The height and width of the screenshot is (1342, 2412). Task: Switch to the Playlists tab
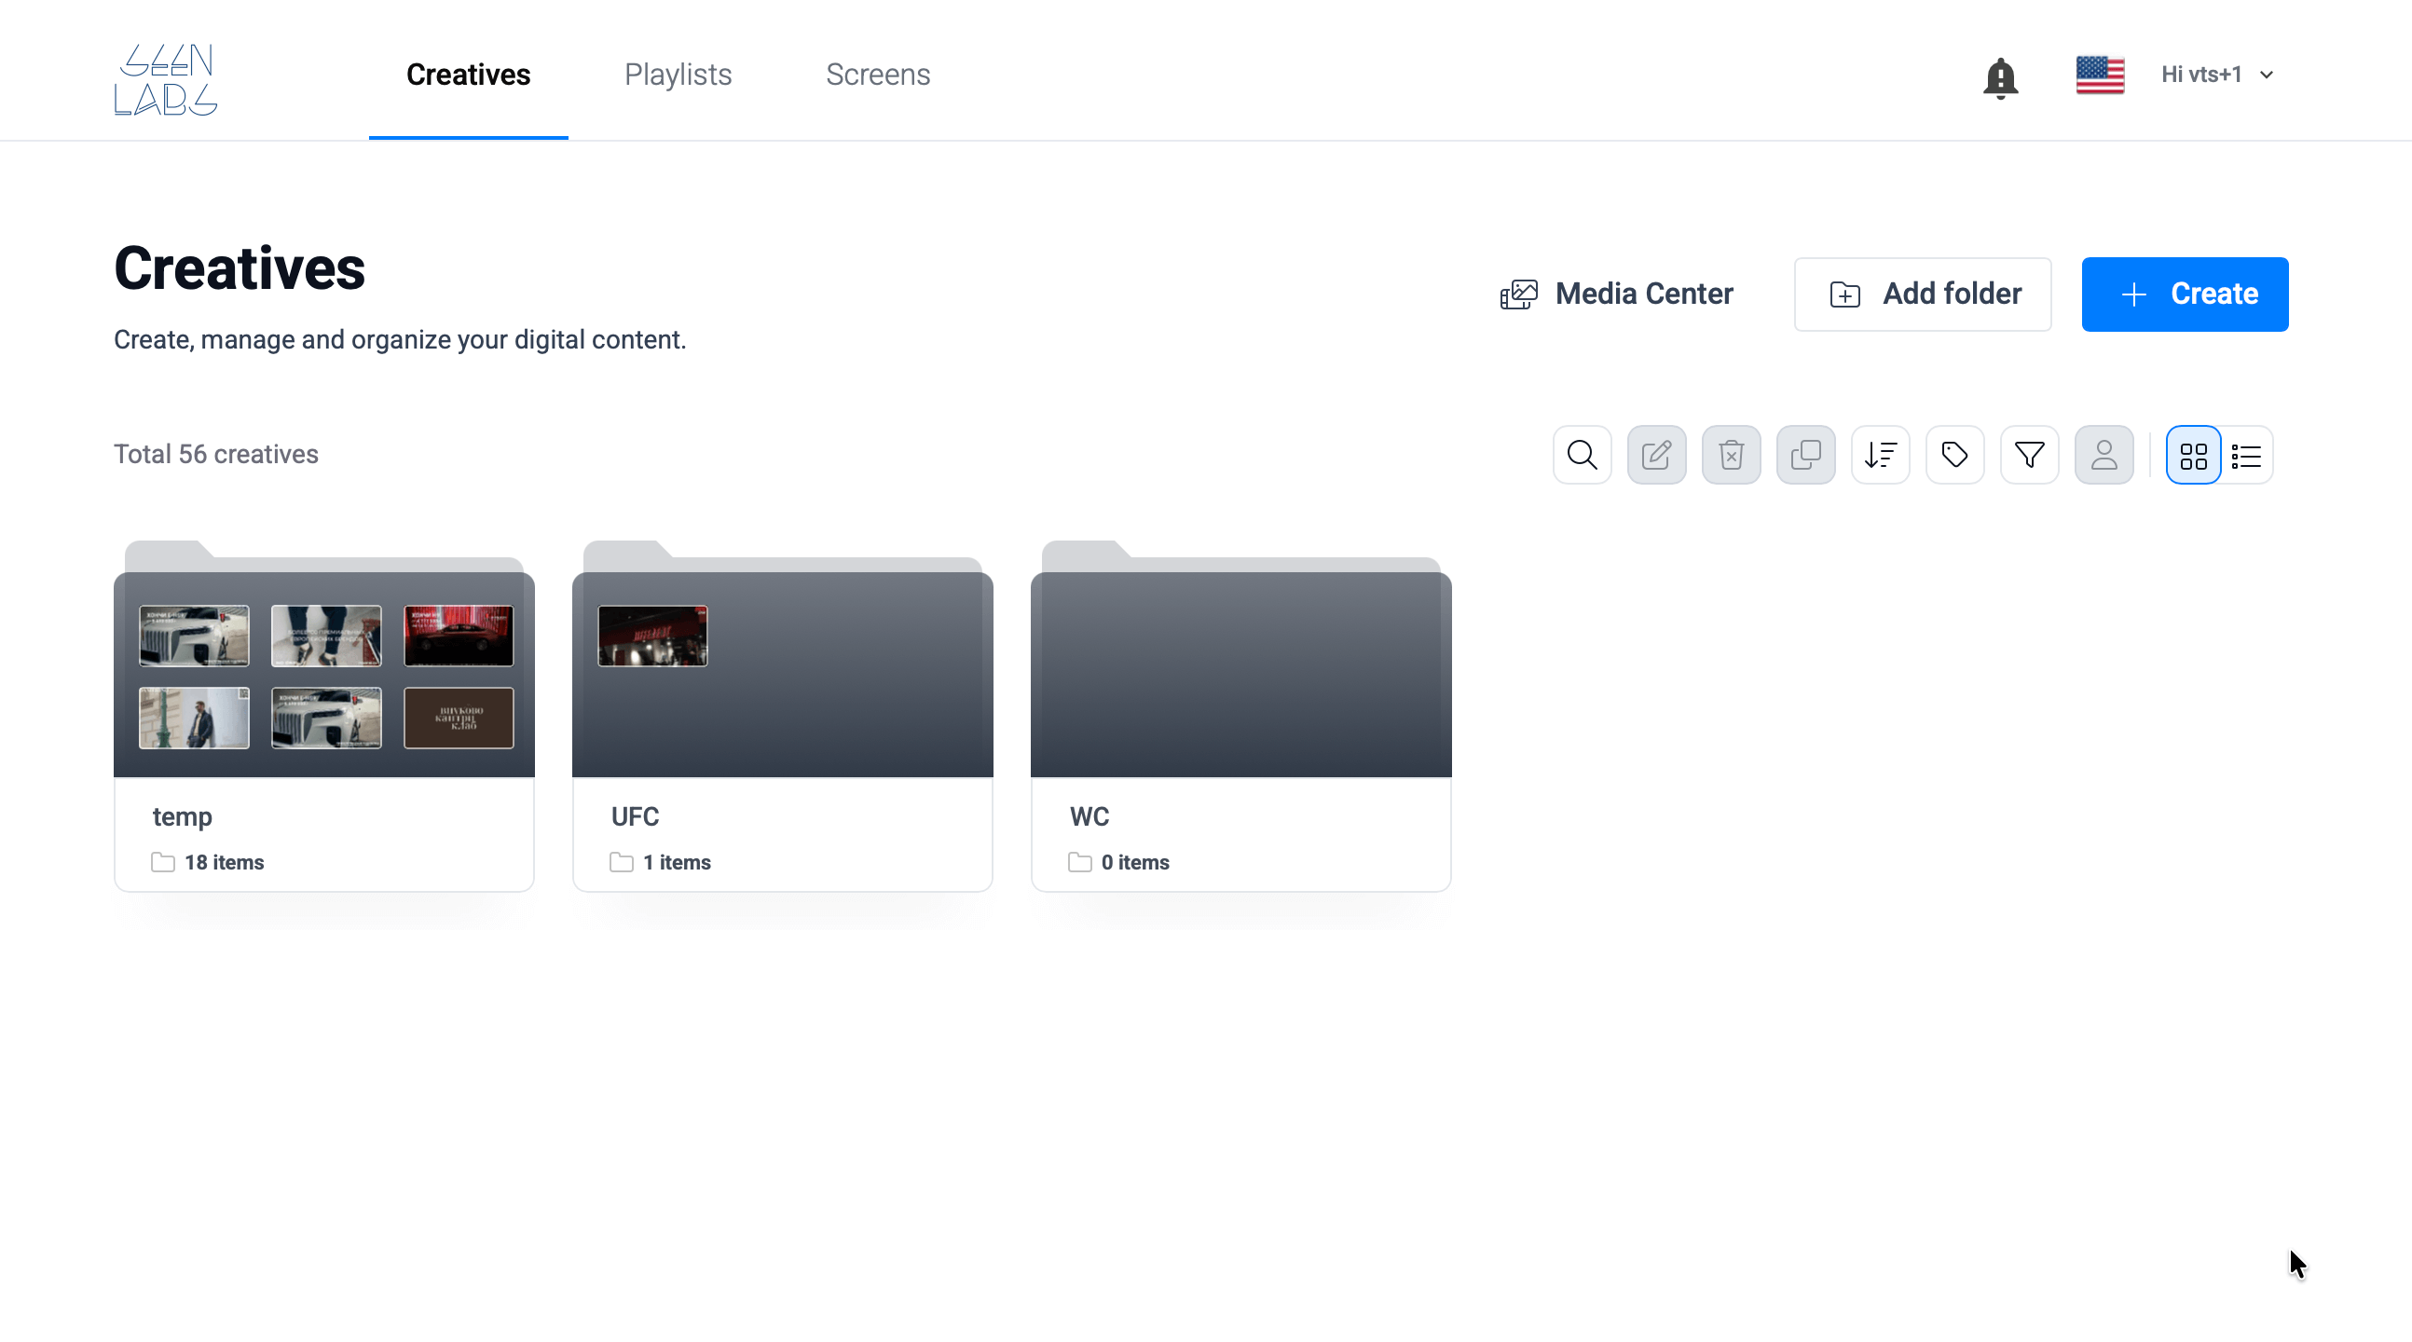[678, 74]
